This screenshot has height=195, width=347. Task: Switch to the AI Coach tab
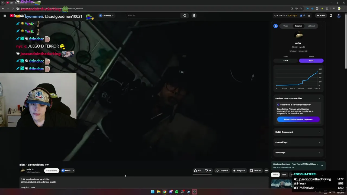coord(311,26)
